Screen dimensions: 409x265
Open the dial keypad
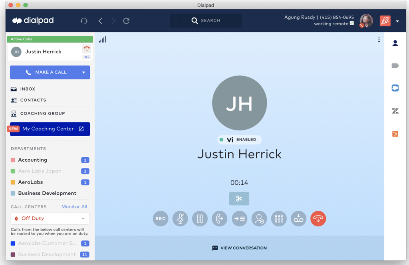click(279, 219)
